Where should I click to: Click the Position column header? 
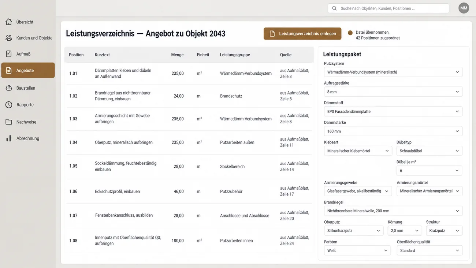pos(76,55)
